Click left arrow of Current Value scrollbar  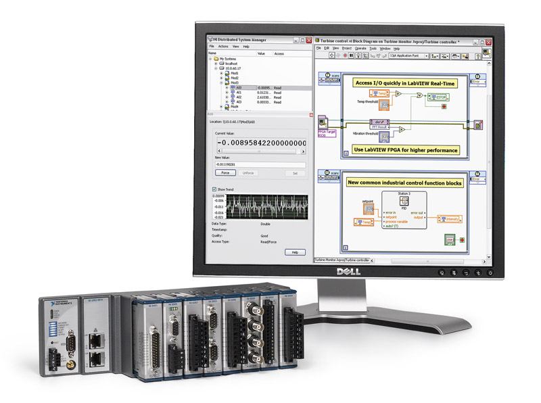coord(219,151)
